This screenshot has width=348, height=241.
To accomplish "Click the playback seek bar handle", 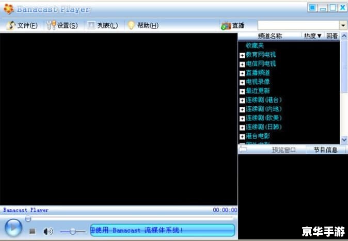I will (x=28, y=219).
